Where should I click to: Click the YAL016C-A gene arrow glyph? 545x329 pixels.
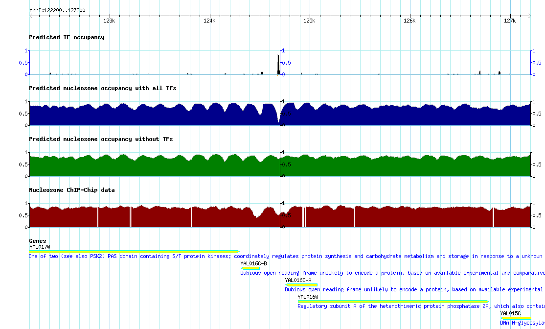pyautogui.click(x=301, y=284)
